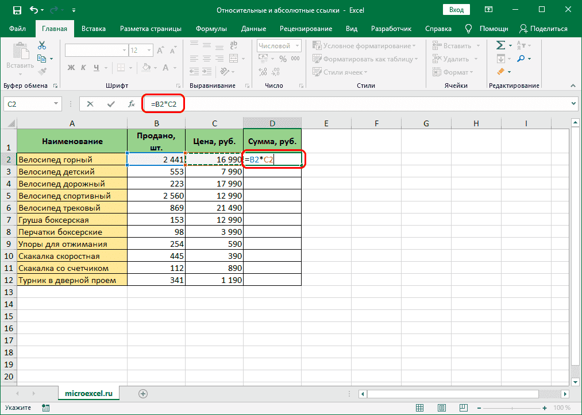The height and width of the screenshot is (415, 582).
Task: Collapse the ribbon with the chevron icon
Action: (573, 86)
